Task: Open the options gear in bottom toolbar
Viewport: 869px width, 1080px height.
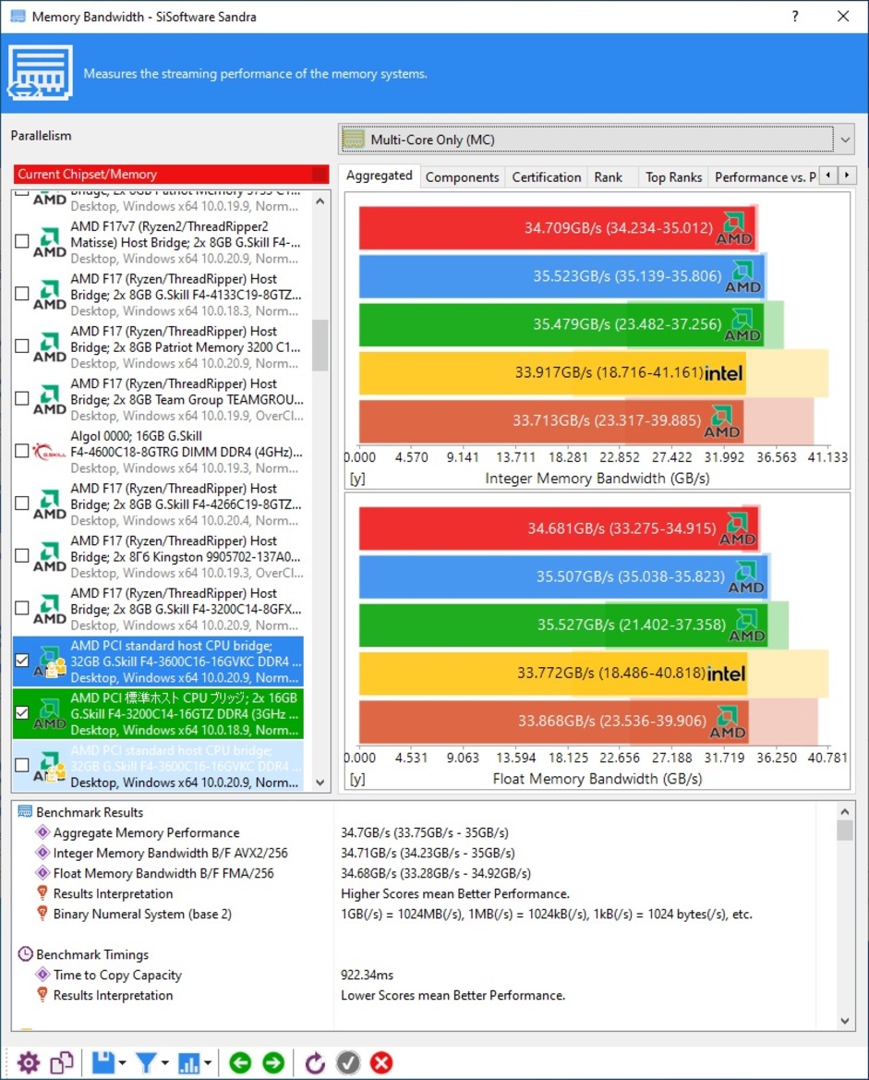Action: click(29, 1062)
